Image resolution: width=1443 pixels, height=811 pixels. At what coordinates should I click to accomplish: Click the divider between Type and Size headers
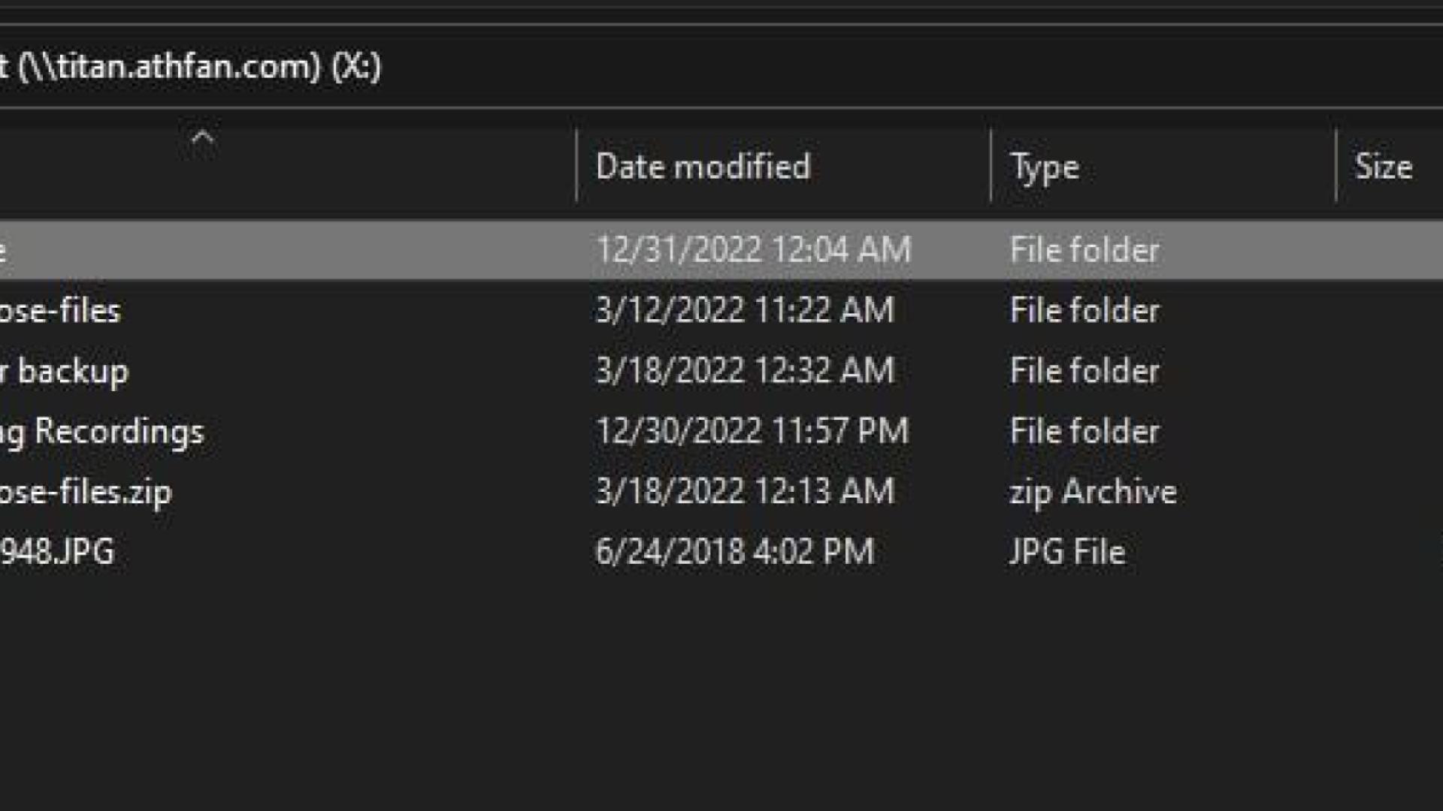1336,167
